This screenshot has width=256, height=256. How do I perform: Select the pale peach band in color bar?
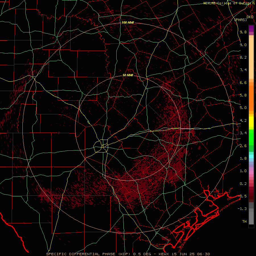pos(251,58)
